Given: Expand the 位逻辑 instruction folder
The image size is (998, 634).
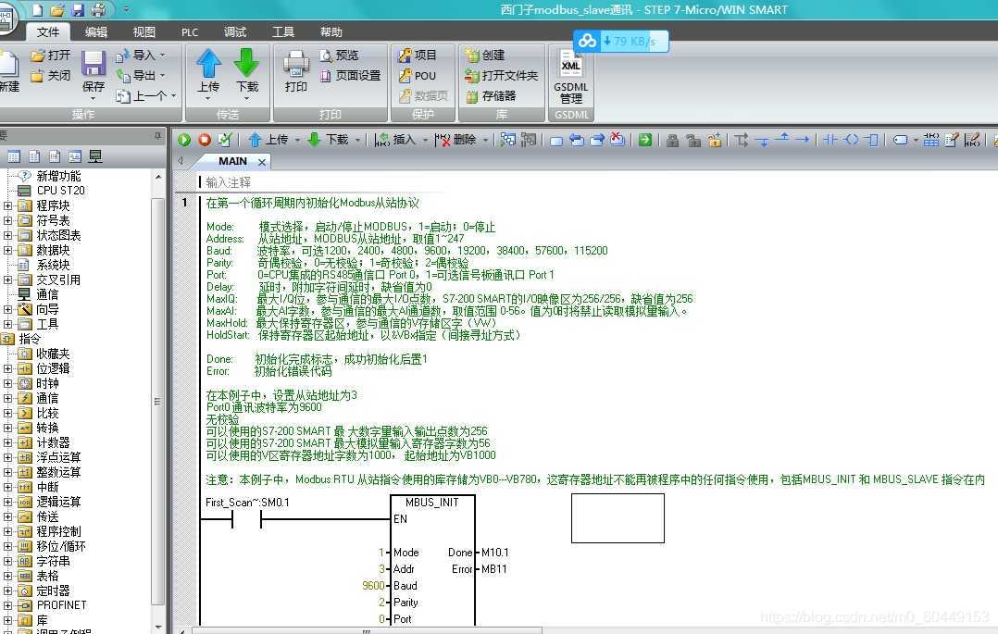Looking at the screenshot, I should point(7,368).
